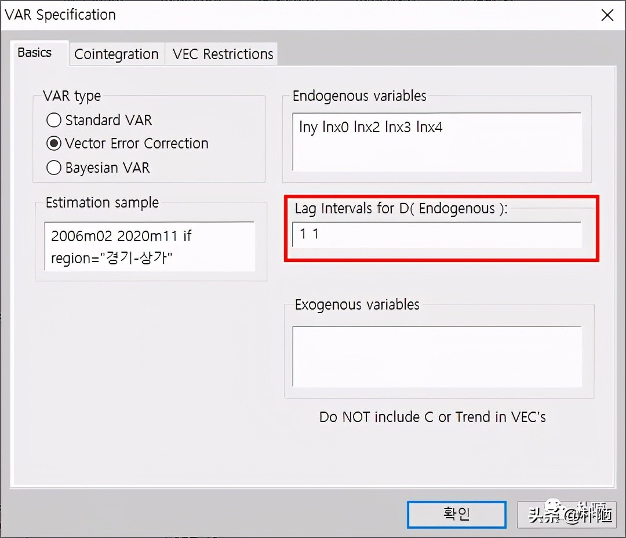The image size is (626, 538).
Task: Select the Standard VAR radio button
Action: click(53, 120)
